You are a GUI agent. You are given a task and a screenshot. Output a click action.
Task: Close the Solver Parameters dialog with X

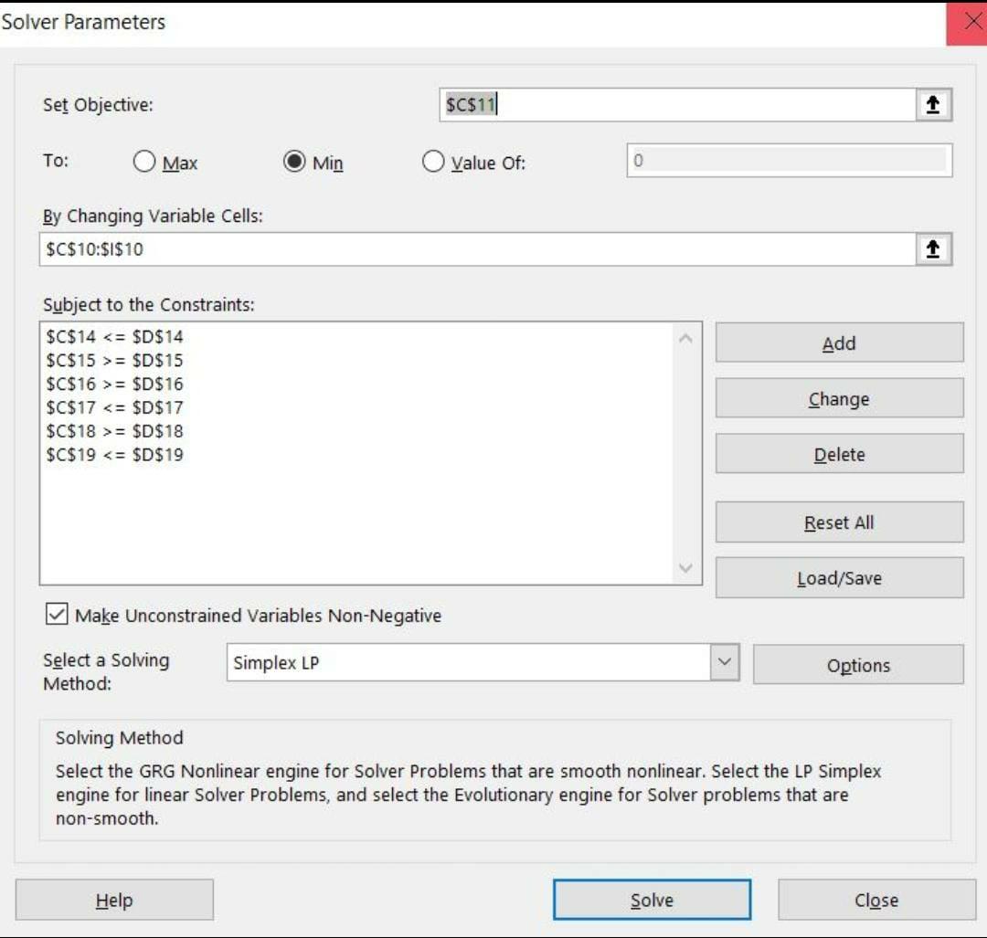pos(971,23)
